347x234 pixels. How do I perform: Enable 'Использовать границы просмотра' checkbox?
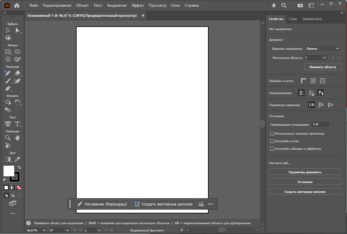tap(272, 134)
